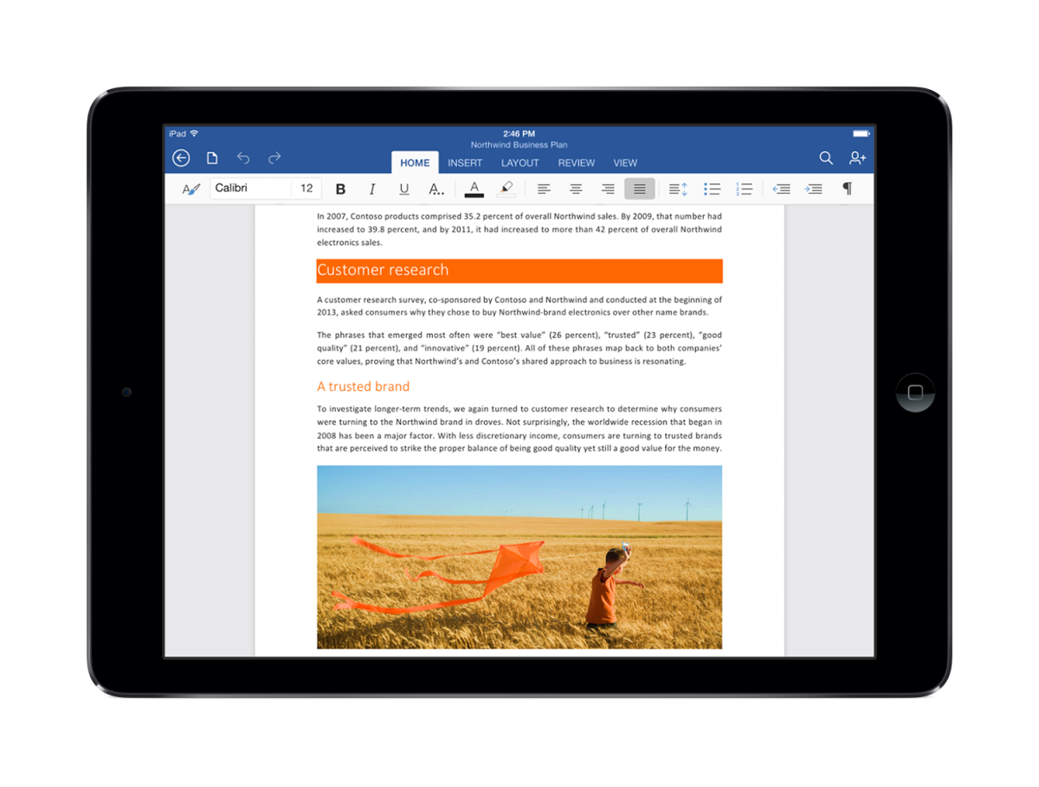Open the Search tool

click(825, 158)
